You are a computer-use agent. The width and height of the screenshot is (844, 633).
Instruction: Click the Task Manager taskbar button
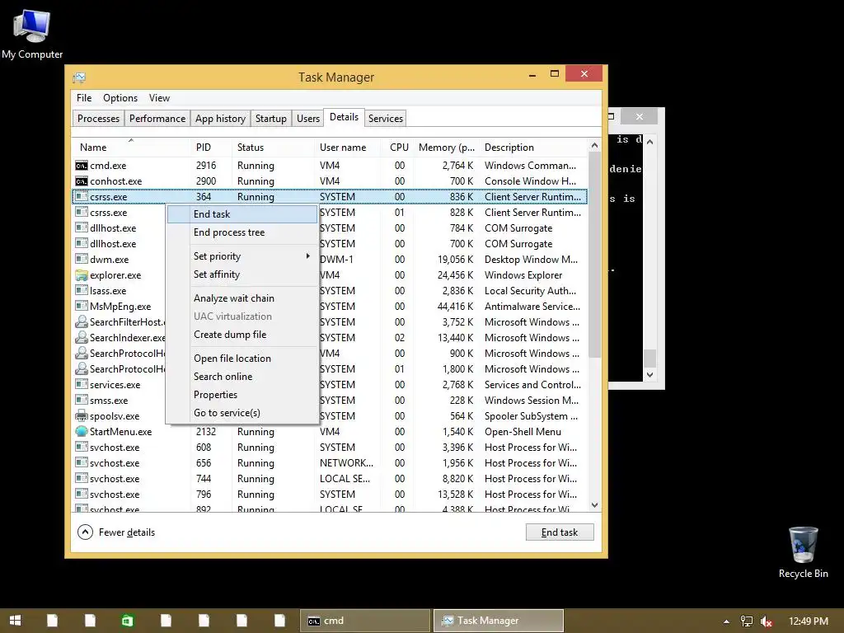click(499, 621)
